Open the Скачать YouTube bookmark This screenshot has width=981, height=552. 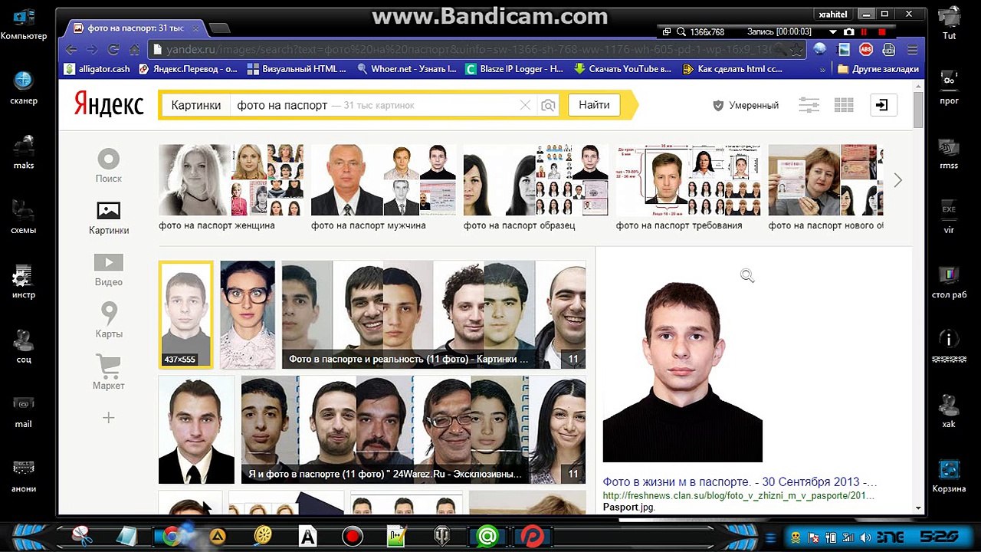tap(623, 69)
